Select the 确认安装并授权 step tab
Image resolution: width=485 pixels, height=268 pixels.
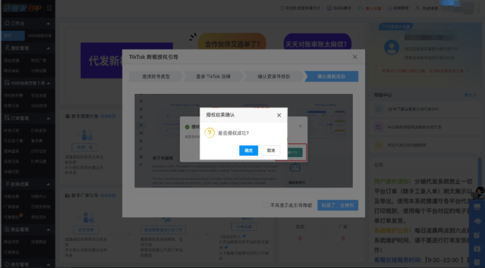[x=274, y=76]
